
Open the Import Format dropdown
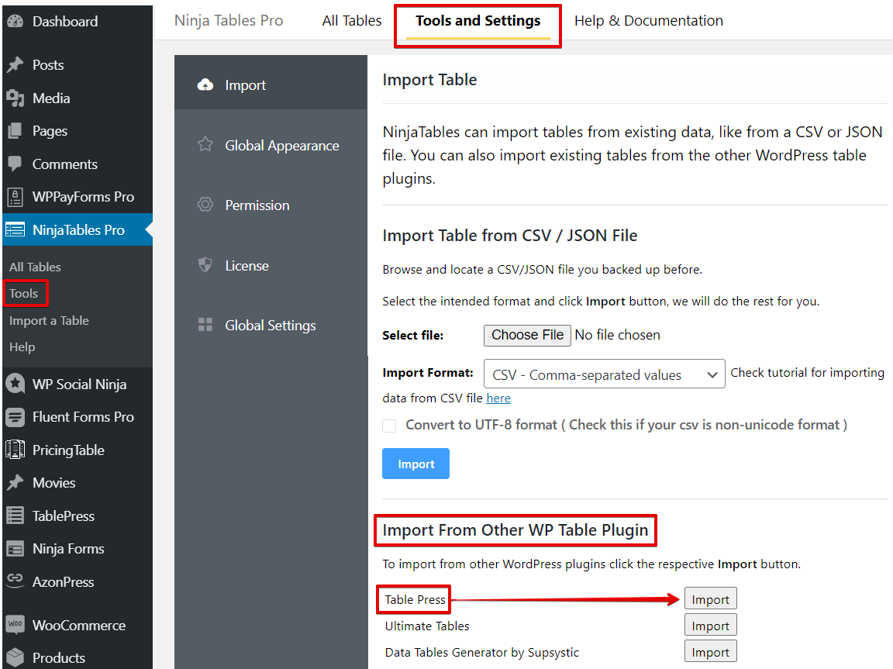coord(605,374)
